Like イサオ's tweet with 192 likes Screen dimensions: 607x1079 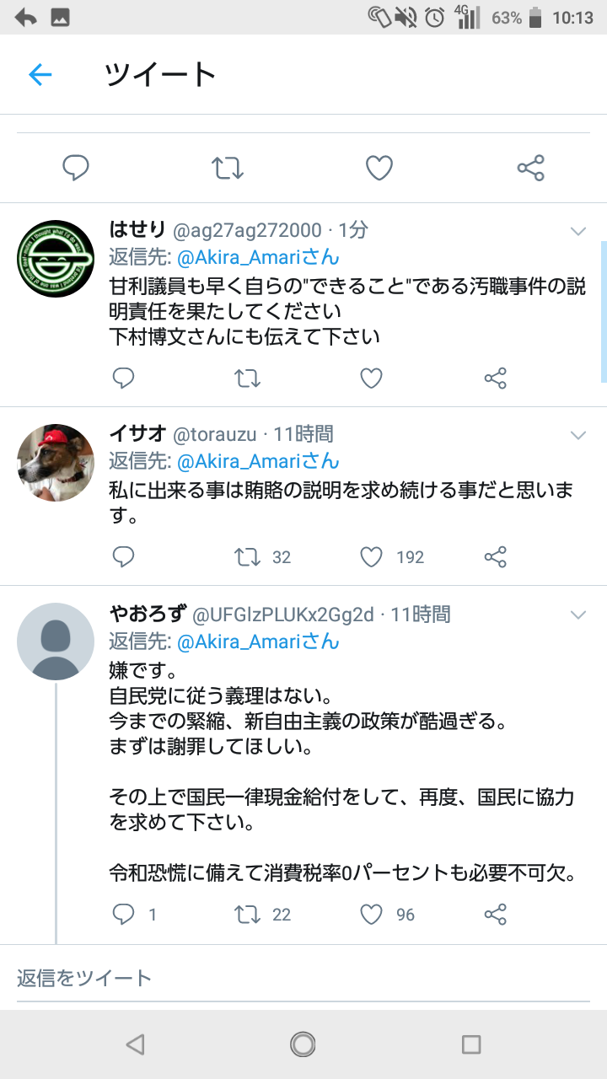click(372, 557)
